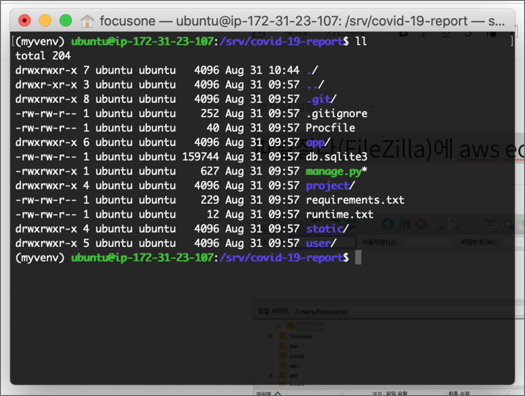Click the 'db.sqlite3' file name
525x396 pixels.
pyautogui.click(x=337, y=157)
